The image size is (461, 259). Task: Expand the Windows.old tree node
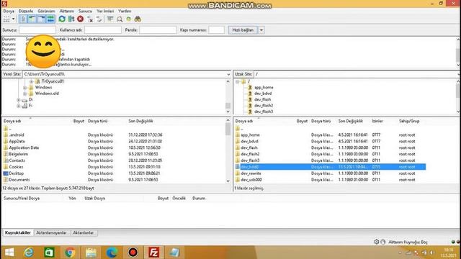click(25, 94)
